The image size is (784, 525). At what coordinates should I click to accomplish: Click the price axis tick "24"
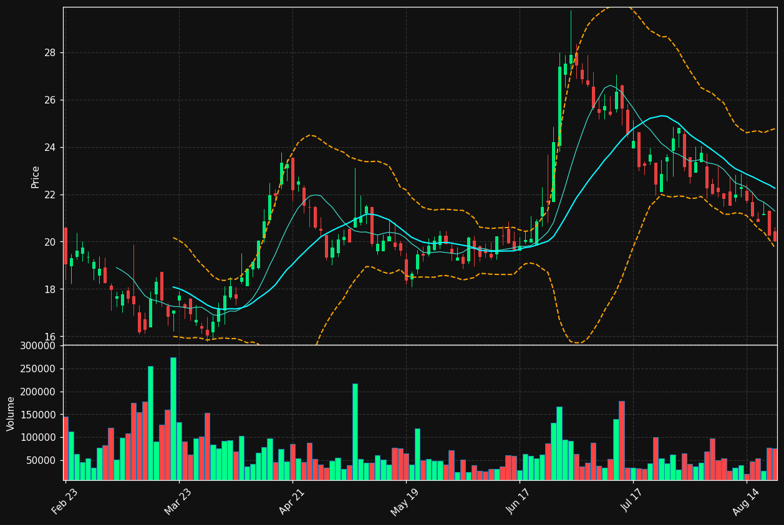pos(50,148)
